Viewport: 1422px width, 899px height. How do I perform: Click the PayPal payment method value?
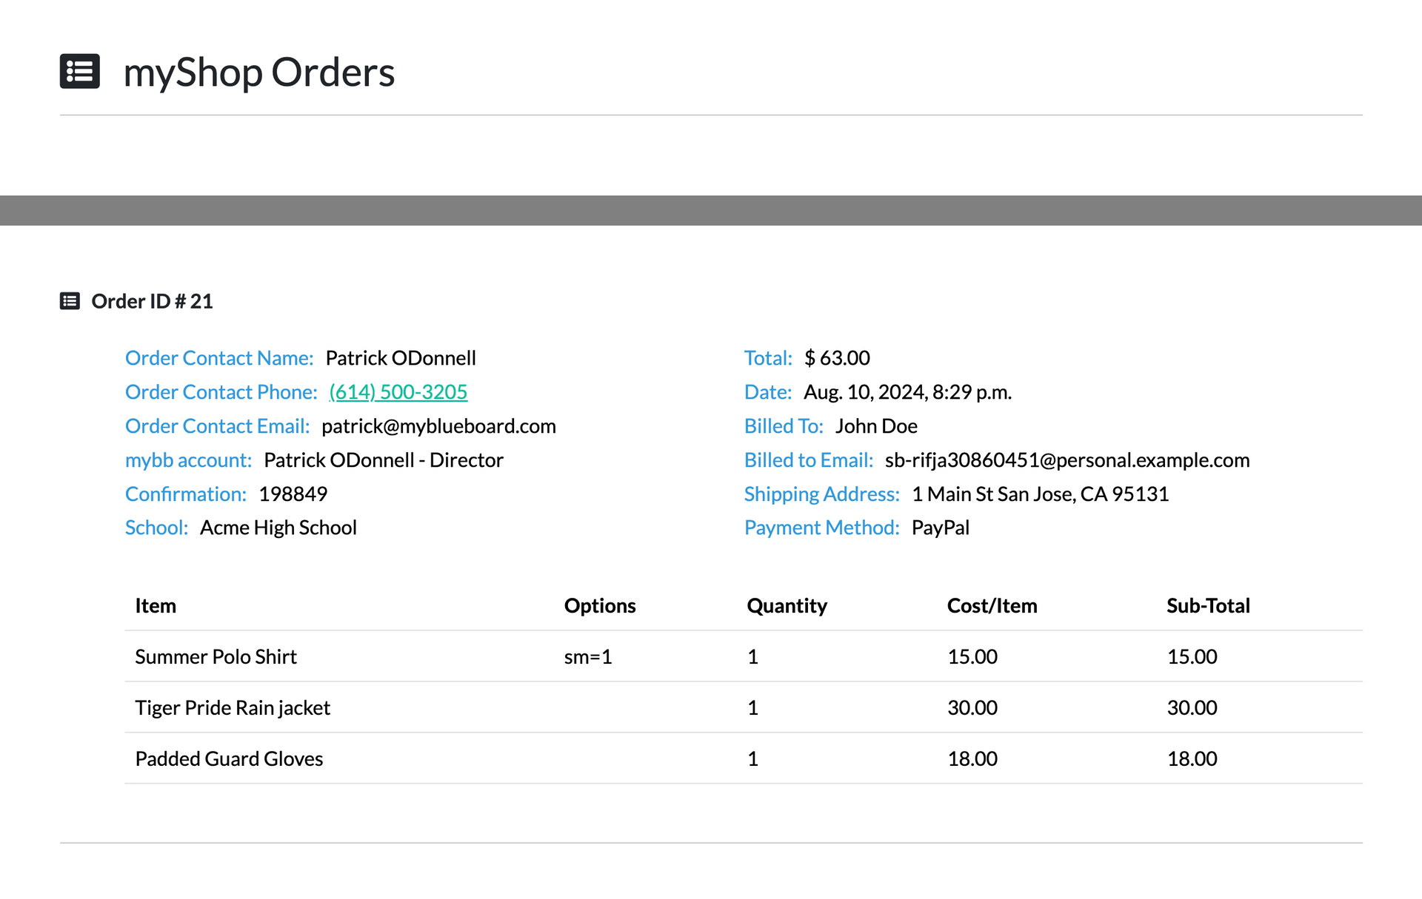point(941,528)
